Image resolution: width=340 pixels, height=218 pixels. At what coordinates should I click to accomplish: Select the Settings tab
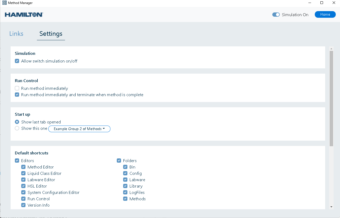click(x=51, y=34)
